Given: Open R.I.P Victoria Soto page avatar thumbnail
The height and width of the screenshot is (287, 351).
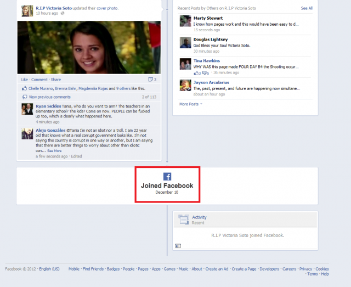Looking at the screenshot, I should (27, 11).
